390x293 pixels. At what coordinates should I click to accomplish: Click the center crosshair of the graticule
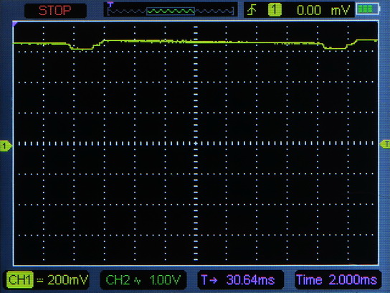coord(196,143)
